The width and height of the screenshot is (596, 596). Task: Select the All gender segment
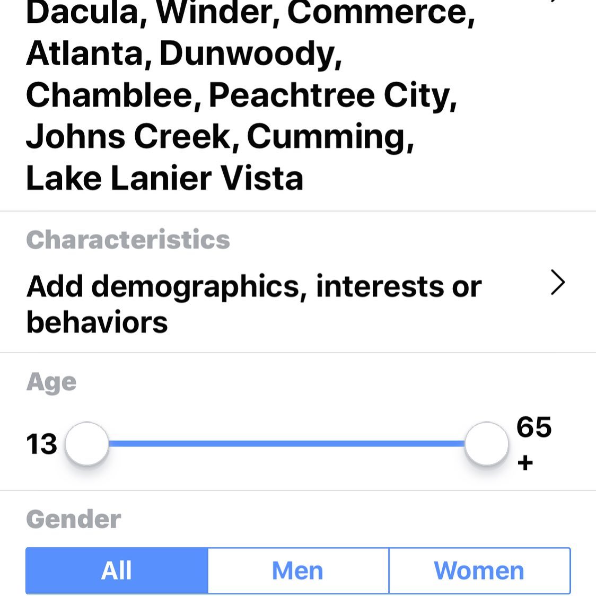pyautogui.click(x=117, y=570)
